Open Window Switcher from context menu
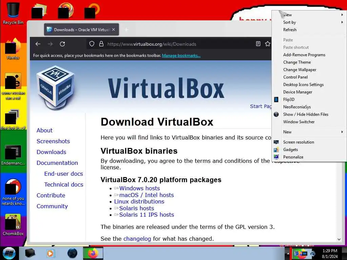 coord(309,122)
